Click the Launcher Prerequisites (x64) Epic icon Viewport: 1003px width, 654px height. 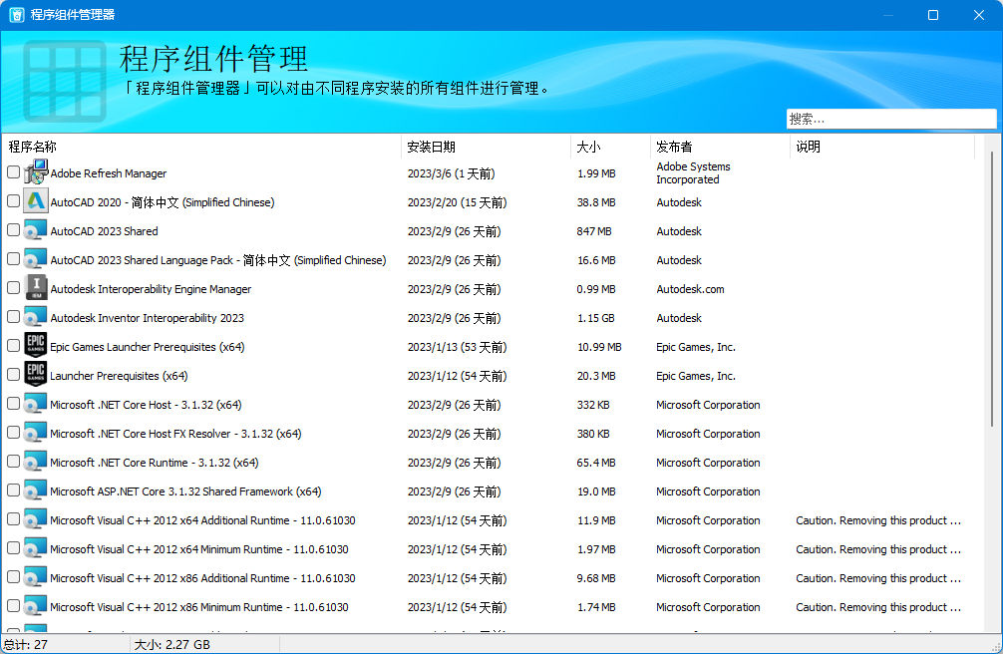pyautogui.click(x=36, y=374)
